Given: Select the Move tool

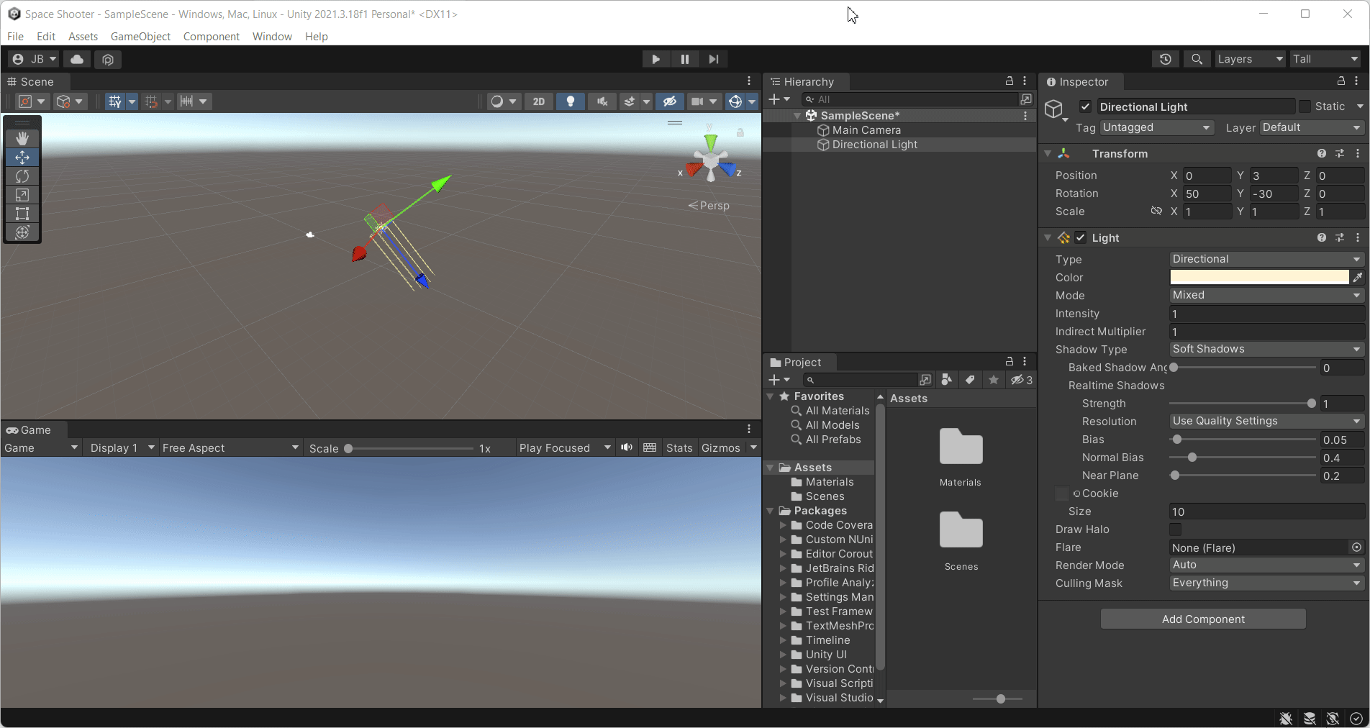Looking at the screenshot, I should 22,157.
